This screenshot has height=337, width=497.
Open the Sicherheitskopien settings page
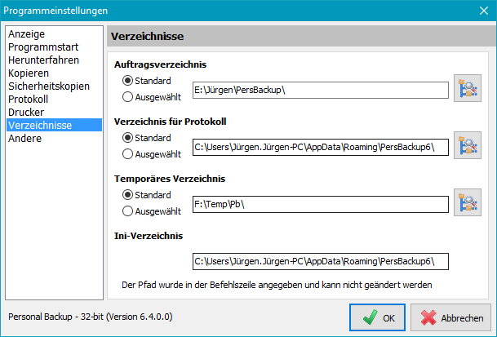(54, 86)
